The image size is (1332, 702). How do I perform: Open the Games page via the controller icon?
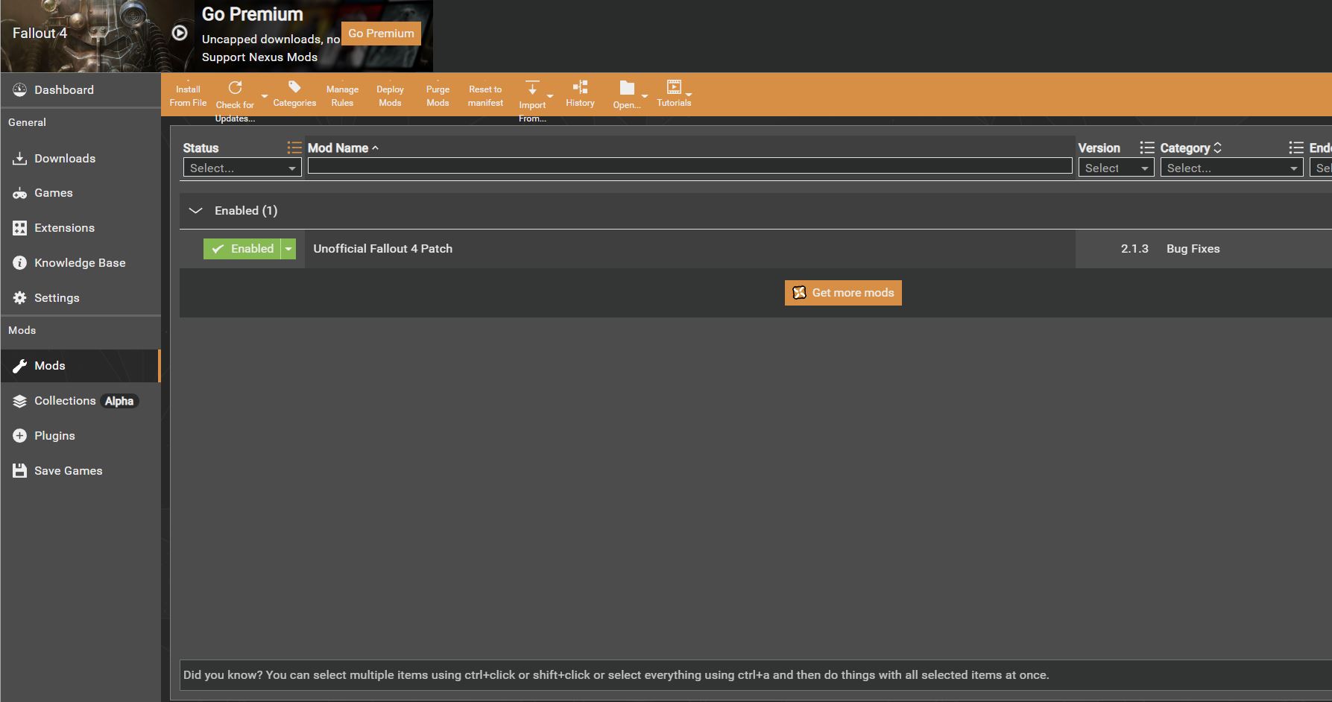81,193
